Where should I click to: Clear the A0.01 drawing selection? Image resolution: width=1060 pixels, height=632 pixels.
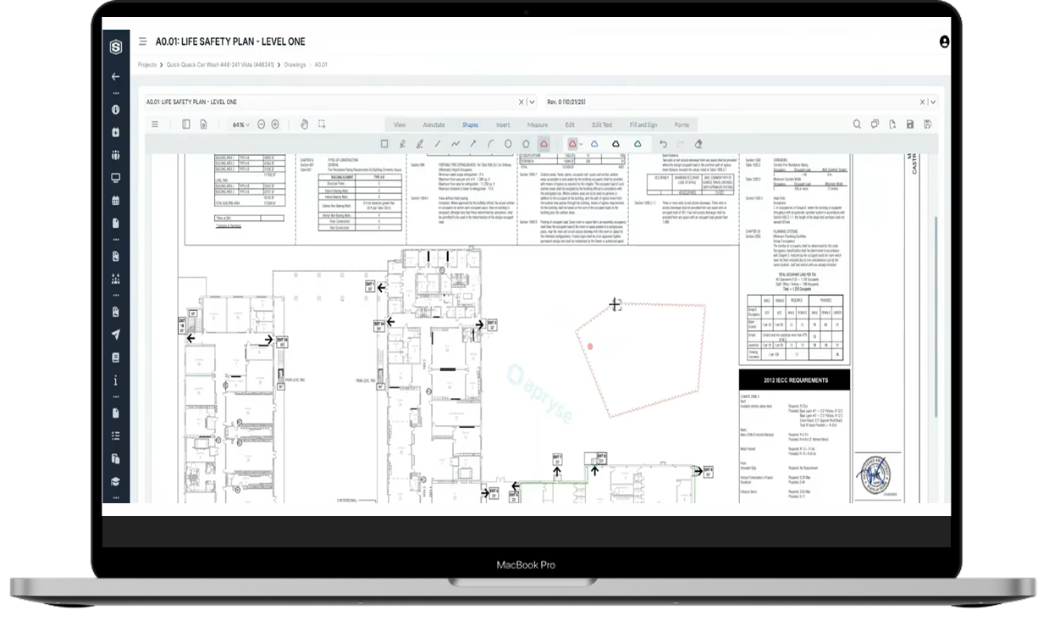(521, 102)
